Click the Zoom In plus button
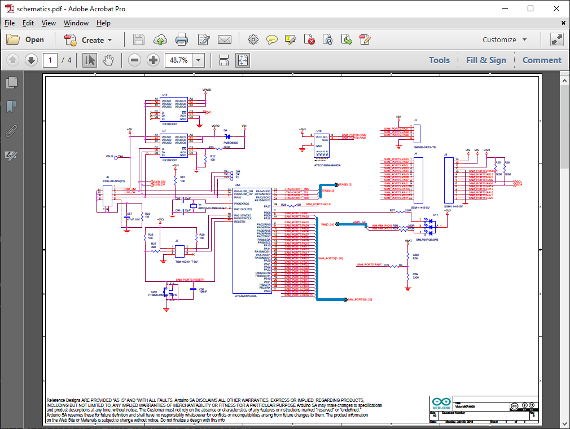The image size is (570, 429). (x=154, y=60)
